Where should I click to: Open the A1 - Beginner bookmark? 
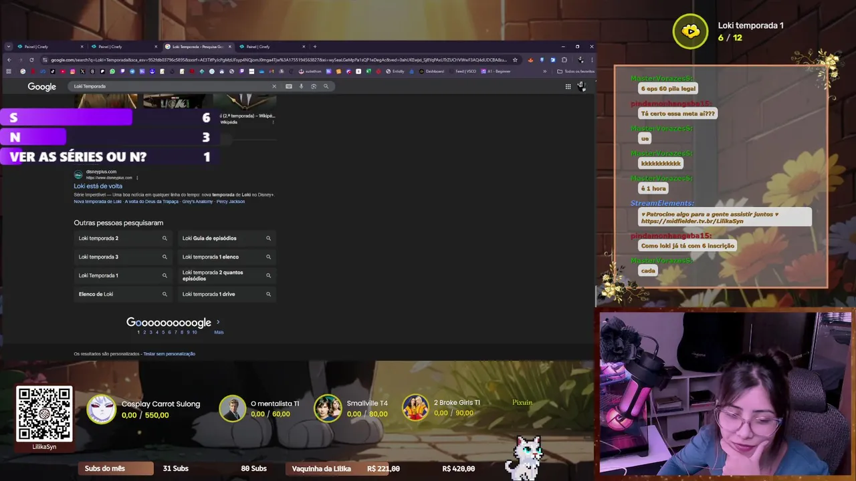496,71
